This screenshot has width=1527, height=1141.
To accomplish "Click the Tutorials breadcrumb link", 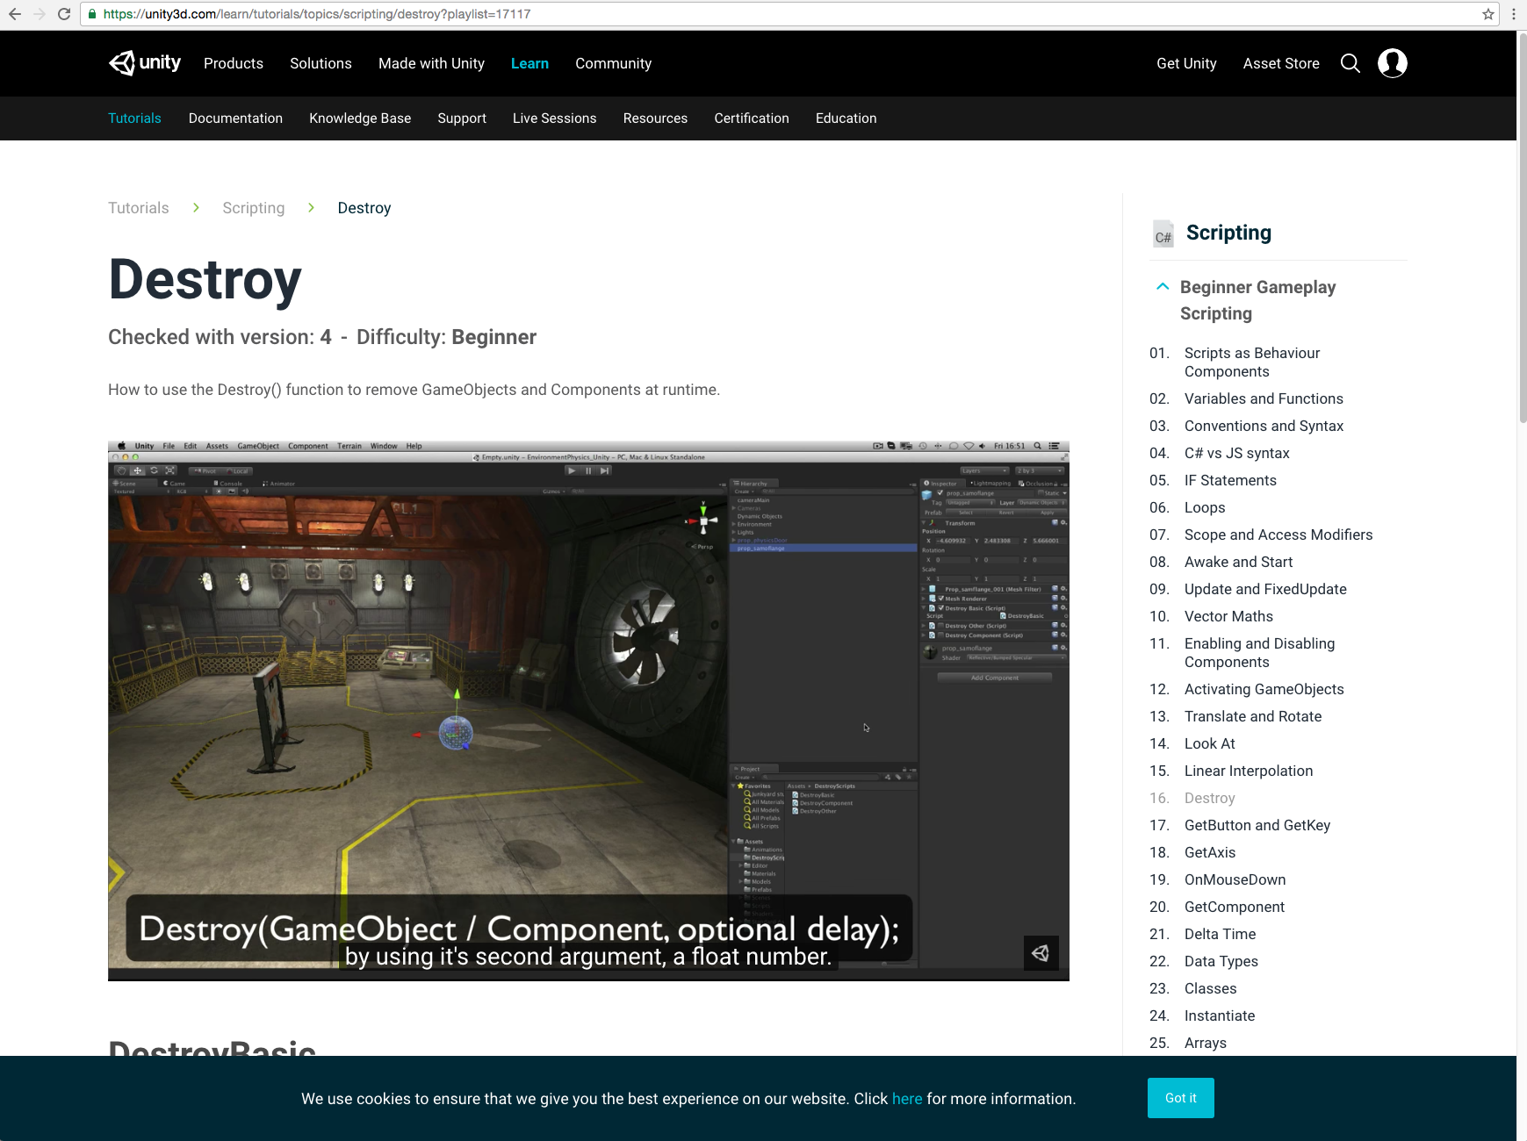I will [x=138, y=208].
